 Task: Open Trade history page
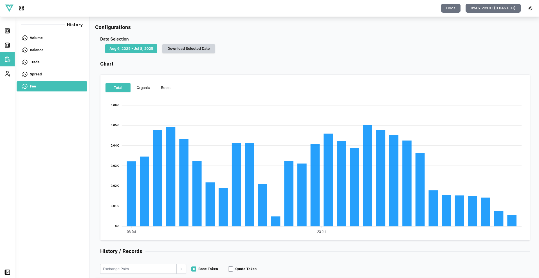35,62
